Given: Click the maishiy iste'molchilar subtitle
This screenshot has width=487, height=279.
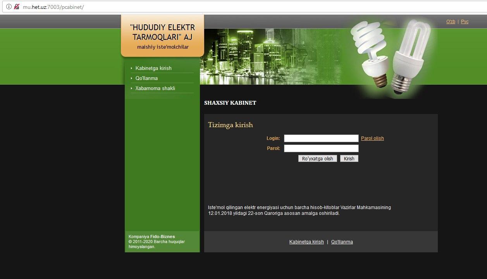Looking at the screenshot, I should (x=163, y=47).
